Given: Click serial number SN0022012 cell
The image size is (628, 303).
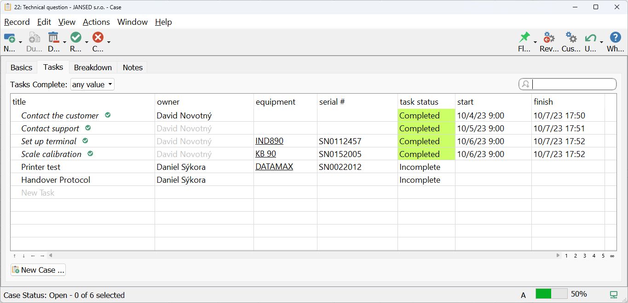Looking at the screenshot, I should pyautogui.click(x=340, y=167).
